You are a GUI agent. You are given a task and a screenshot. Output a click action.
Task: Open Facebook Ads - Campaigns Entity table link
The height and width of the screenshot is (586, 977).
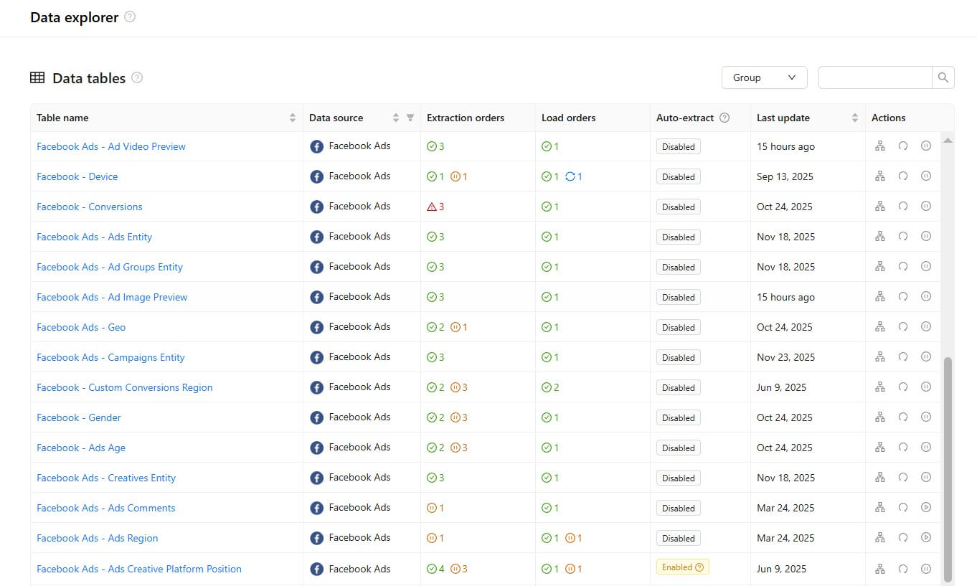[x=110, y=357]
